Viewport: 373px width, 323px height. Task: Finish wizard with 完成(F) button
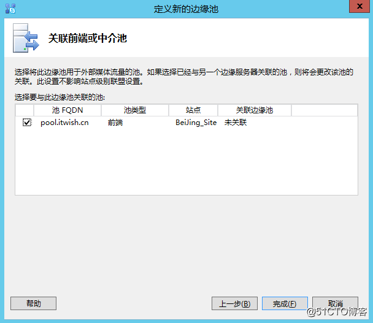(x=285, y=303)
